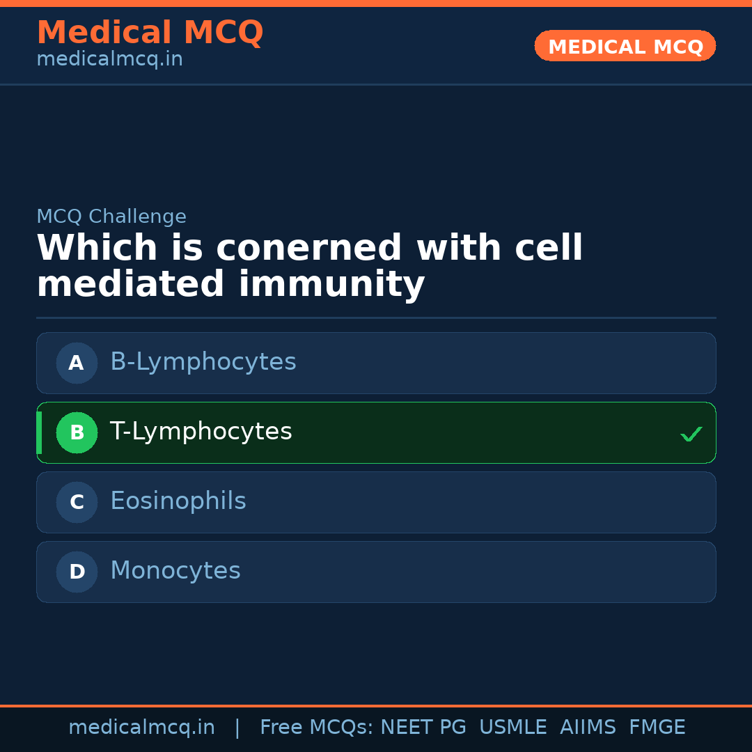This screenshot has width=752, height=752.
Task: Click the green checkmark on T-Lymphocytes
Action: click(x=691, y=434)
